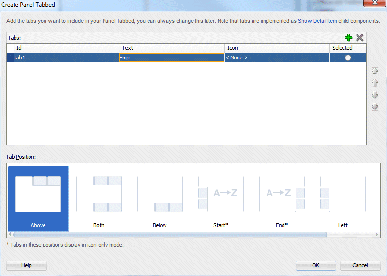Viewport: 387px width, 276px height.
Task: Open the Icon cell showing < None >
Action: 277,58
